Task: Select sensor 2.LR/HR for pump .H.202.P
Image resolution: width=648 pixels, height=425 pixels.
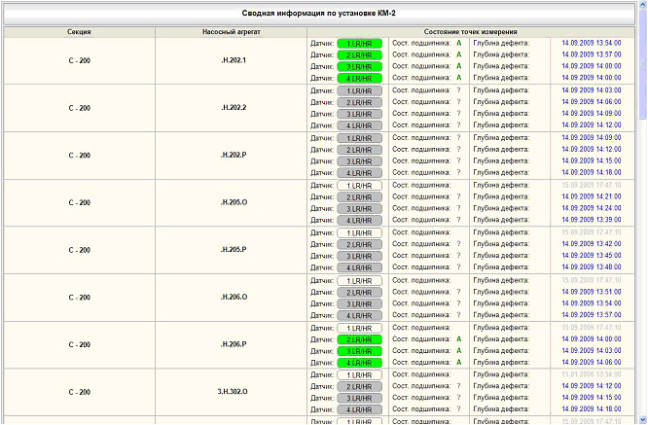Action: click(359, 150)
